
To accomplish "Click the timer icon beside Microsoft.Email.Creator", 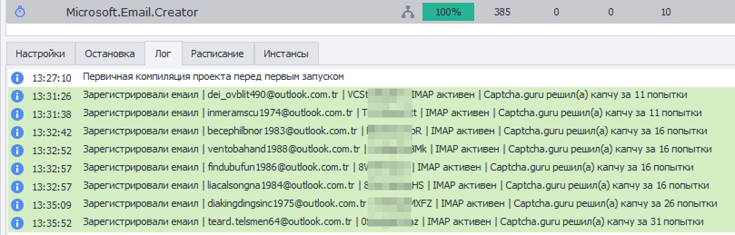I will 20,12.
